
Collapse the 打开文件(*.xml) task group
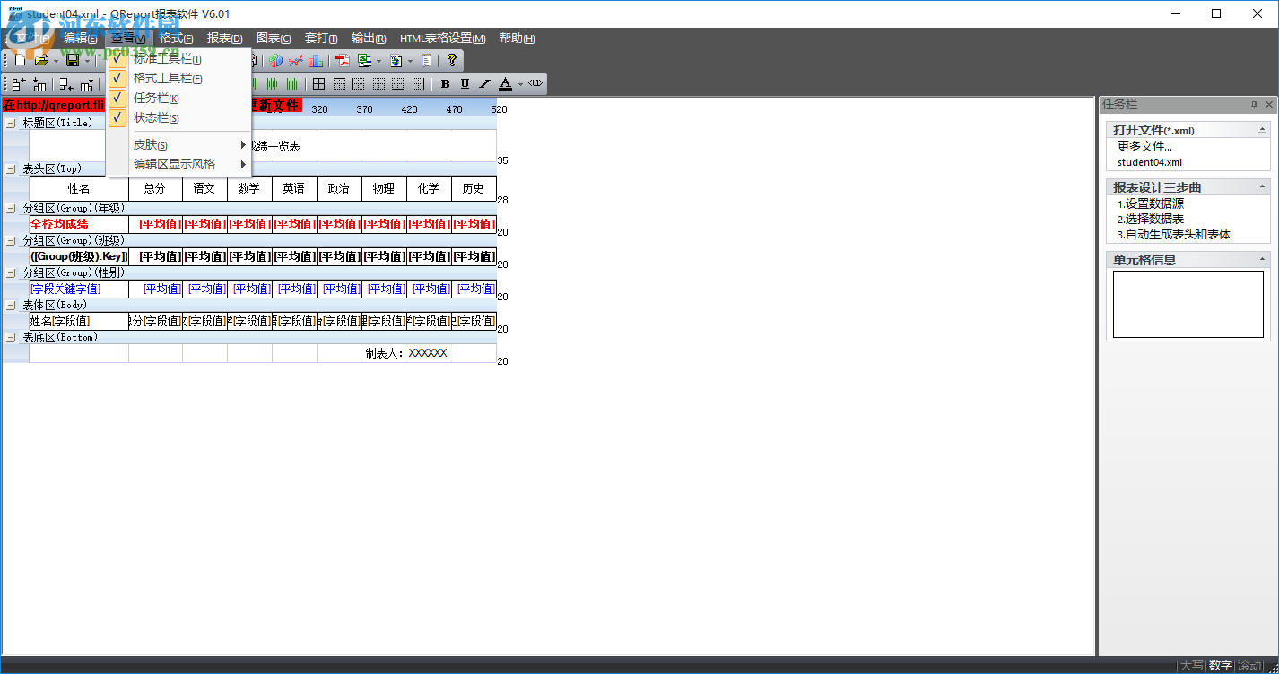click(x=1262, y=130)
